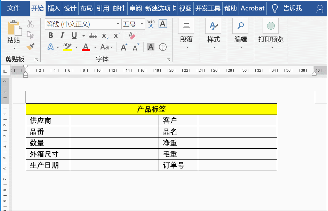Toggle Strikethrough formatting
This screenshot has width=328, height=211.
pyautogui.click(x=93, y=36)
